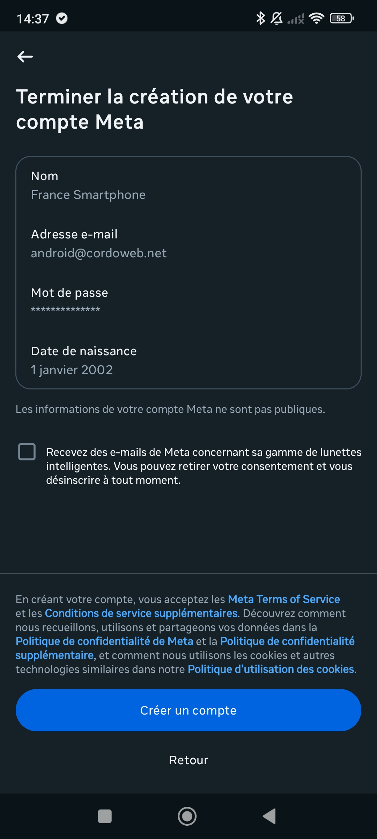Tap the Nom field France Smartphone
This screenshot has height=839, width=377.
coord(88,195)
